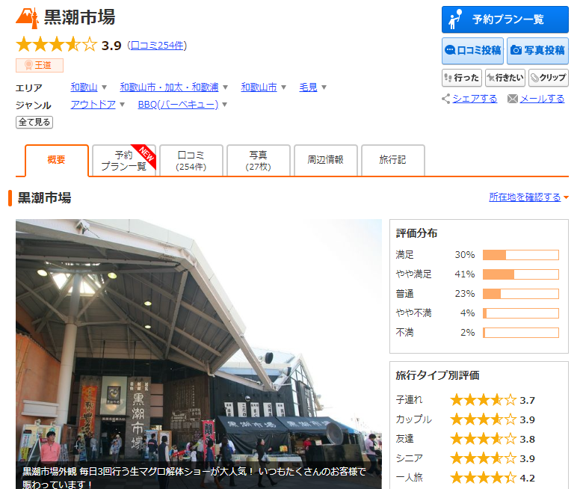The height and width of the screenshot is (489, 580).
Task: Open the 口コミ254件 review count link
Action: click(x=157, y=46)
